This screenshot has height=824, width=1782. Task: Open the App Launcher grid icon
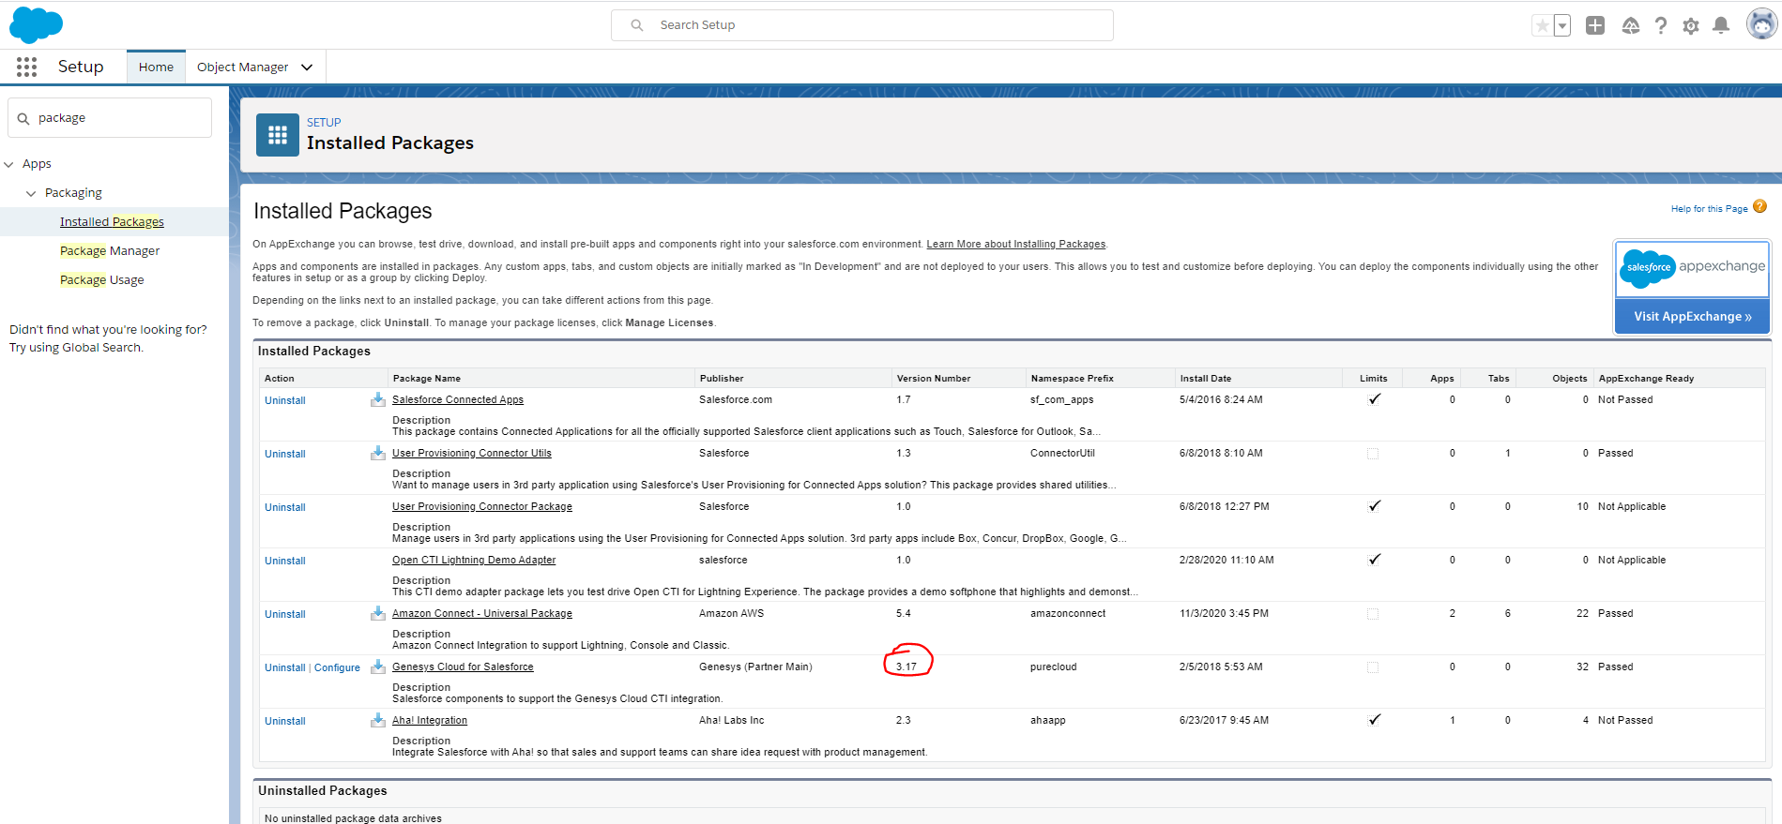pos(26,67)
